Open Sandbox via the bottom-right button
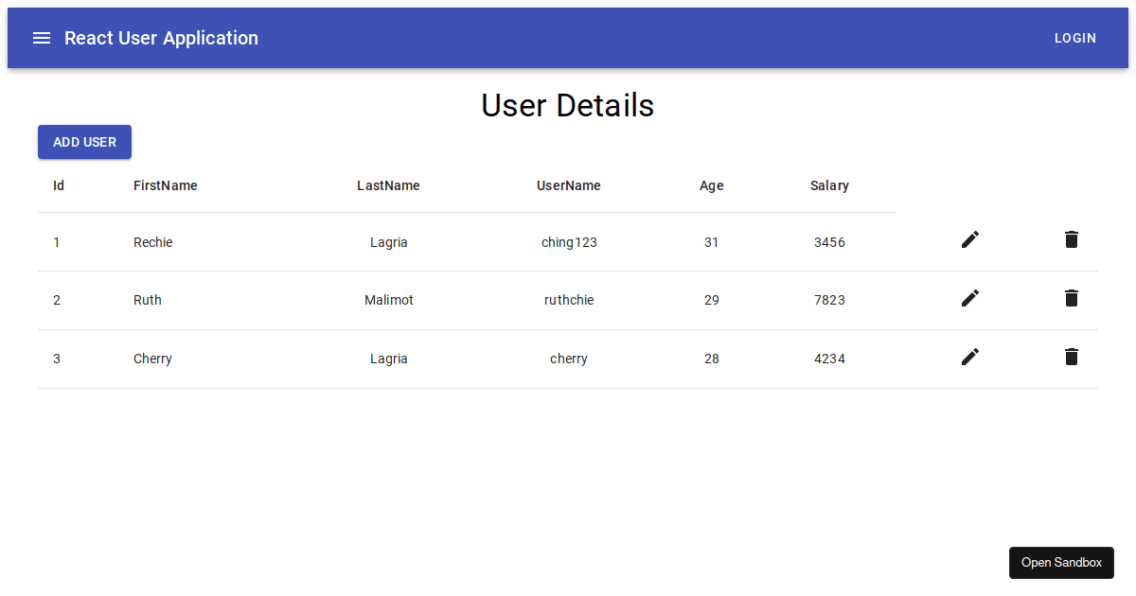This screenshot has height=596, width=1136. tap(1061, 562)
